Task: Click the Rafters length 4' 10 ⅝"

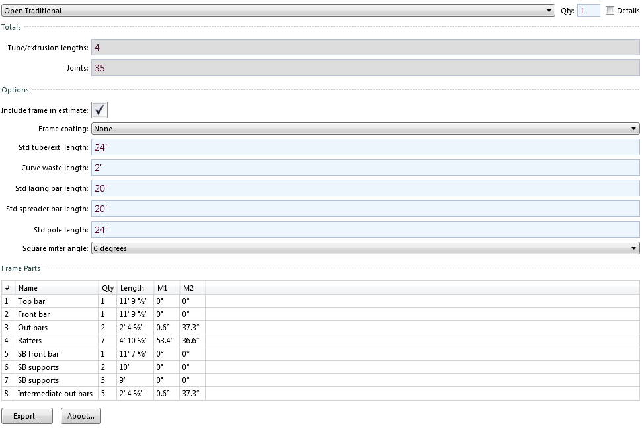Action: [134, 340]
